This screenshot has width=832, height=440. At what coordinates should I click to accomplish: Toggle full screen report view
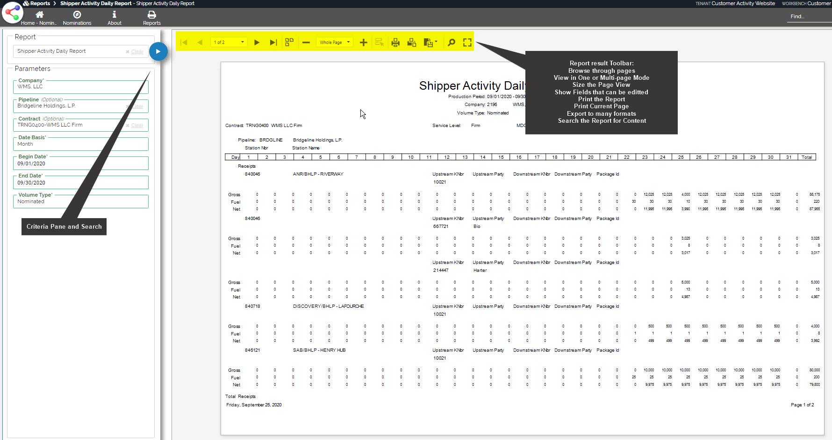click(x=467, y=43)
